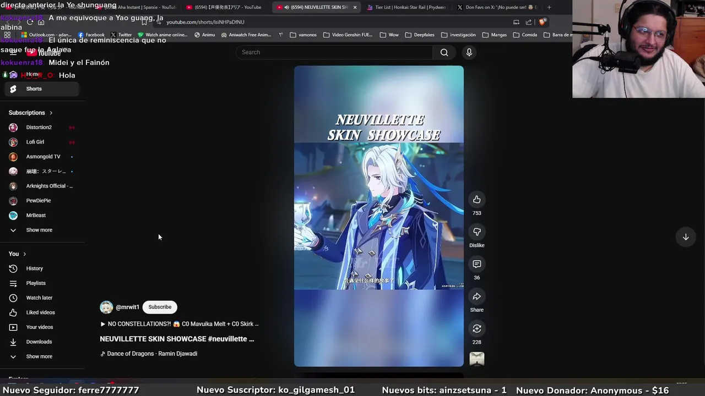Click the search magnifier button
Image resolution: width=705 pixels, height=396 pixels.
[444, 52]
